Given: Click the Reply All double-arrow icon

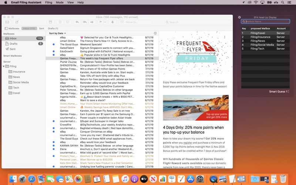Looking at the screenshot, I should tap(85, 22).
